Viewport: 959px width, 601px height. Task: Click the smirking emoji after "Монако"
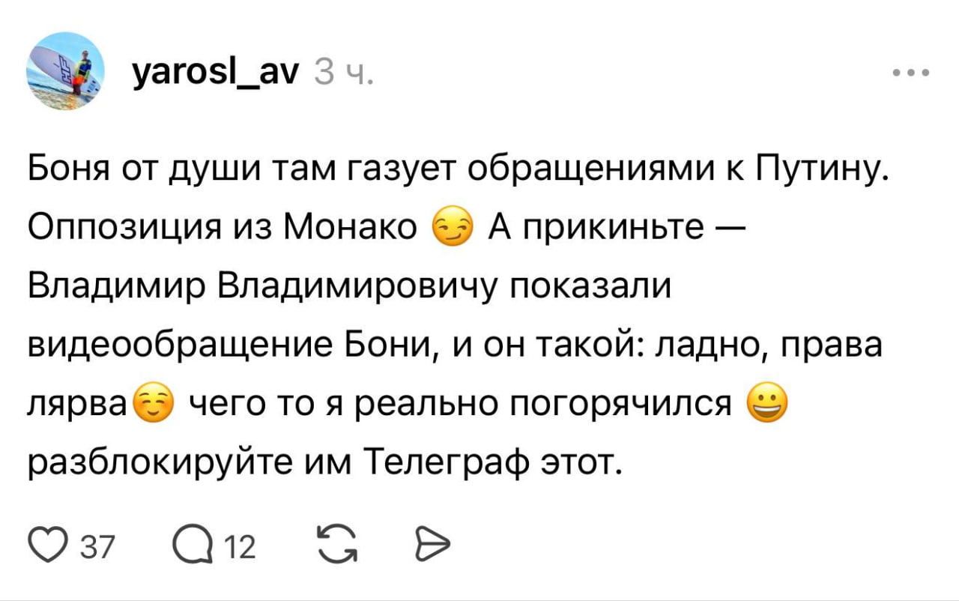pyautogui.click(x=452, y=228)
